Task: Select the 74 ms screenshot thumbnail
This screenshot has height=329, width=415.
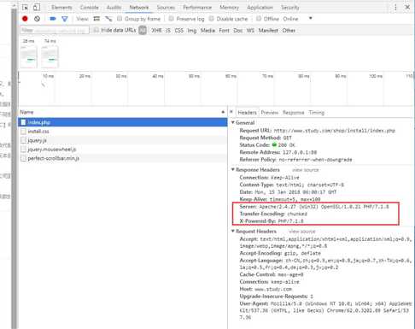Action: (x=50, y=56)
